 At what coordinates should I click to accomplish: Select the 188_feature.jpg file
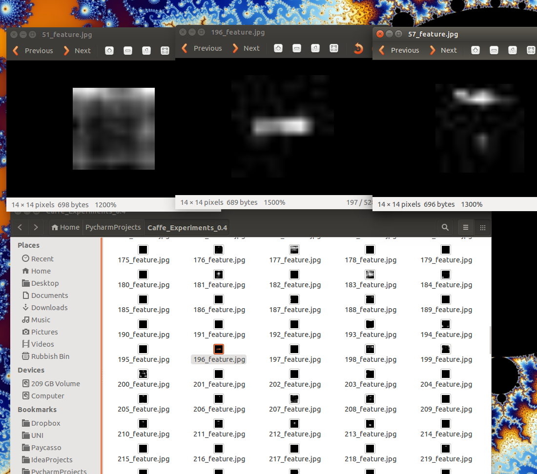click(x=370, y=304)
